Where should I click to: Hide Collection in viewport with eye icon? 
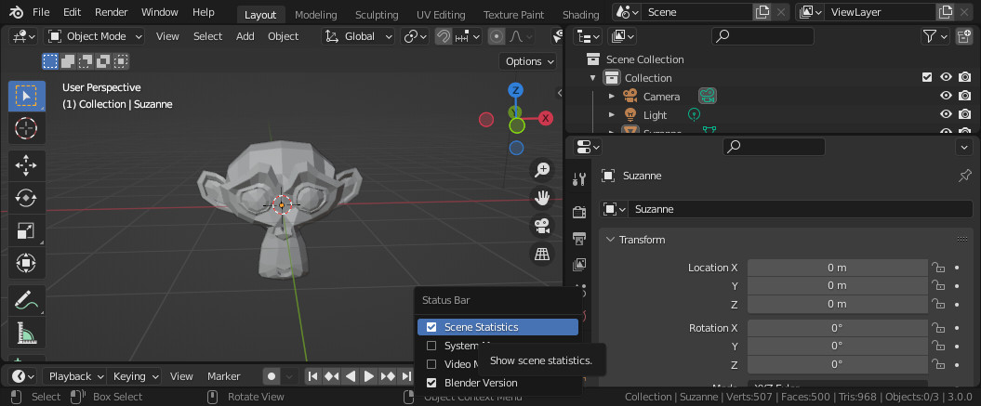pyautogui.click(x=946, y=77)
